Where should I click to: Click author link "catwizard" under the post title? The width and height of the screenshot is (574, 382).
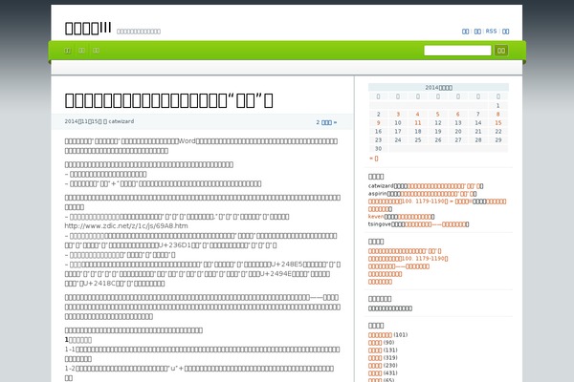pos(121,121)
